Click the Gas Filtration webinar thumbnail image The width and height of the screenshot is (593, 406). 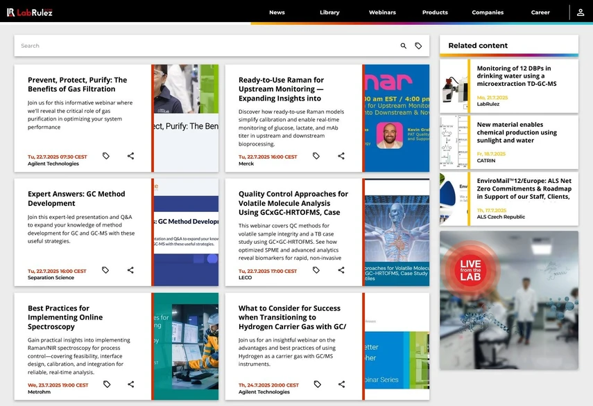[186, 118]
